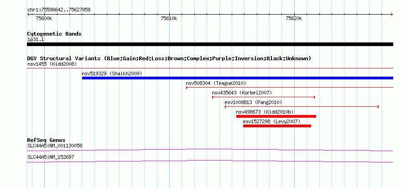Select the thin red line beneath nsv508304
The width and height of the screenshot is (406, 188).
pos(290,88)
